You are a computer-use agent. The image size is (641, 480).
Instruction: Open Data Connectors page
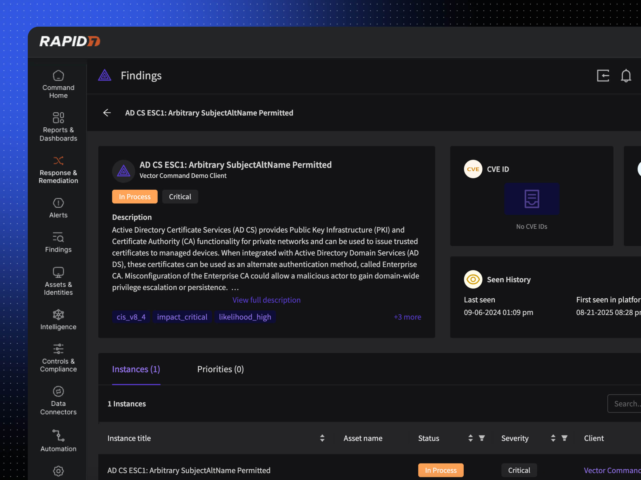[x=58, y=400]
